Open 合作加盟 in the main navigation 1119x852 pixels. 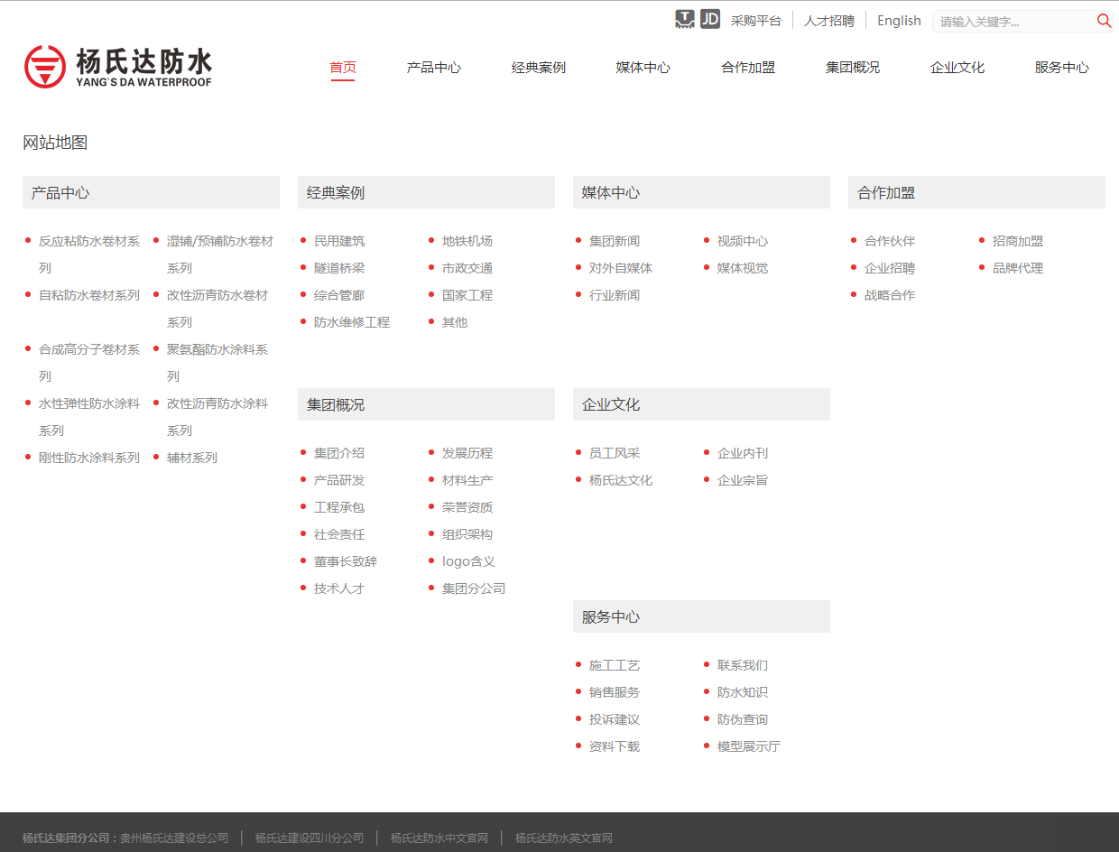[x=748, y=68]
